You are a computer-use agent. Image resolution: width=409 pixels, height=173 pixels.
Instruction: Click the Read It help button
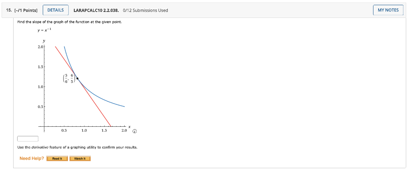click(x=57, y=159)
